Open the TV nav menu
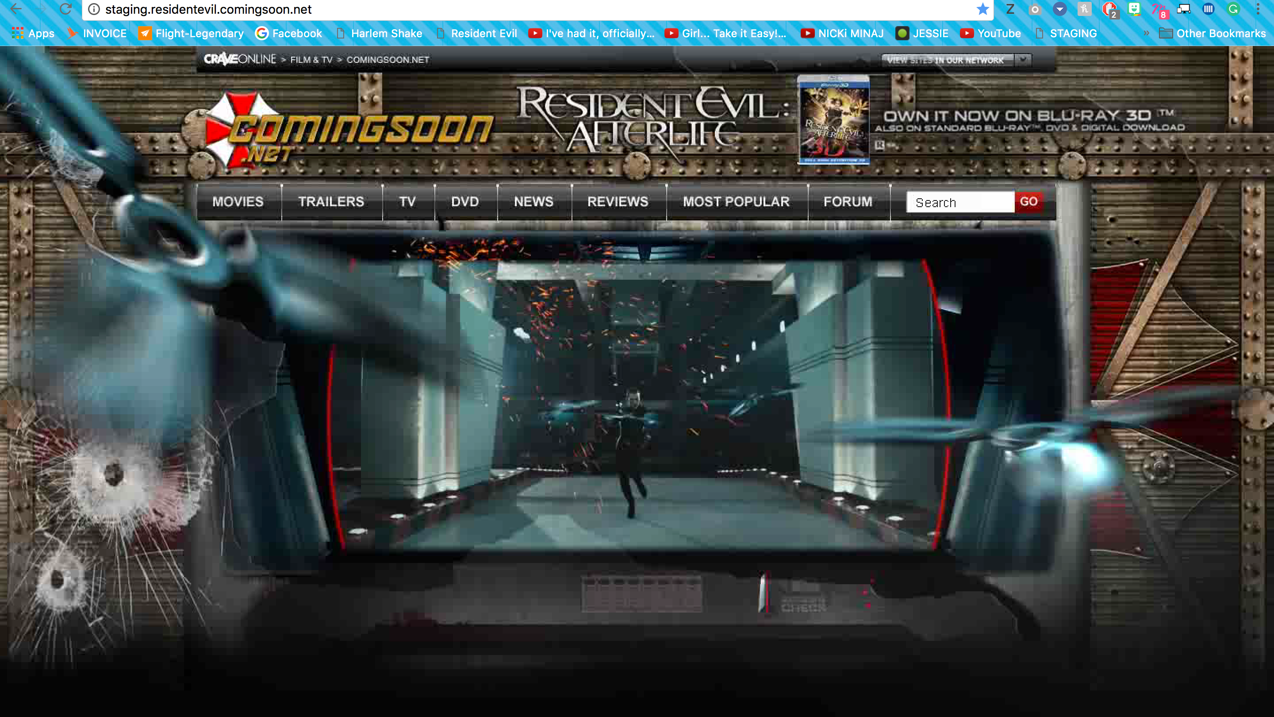This screenshot has width=1274, height=717. point(407,202)
